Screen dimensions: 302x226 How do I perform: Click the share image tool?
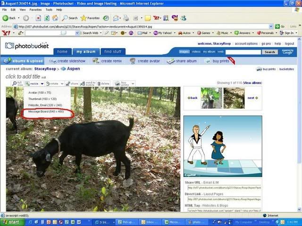click(72, 84)
